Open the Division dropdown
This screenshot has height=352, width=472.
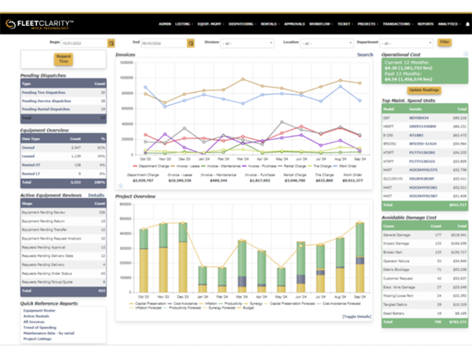247,43
